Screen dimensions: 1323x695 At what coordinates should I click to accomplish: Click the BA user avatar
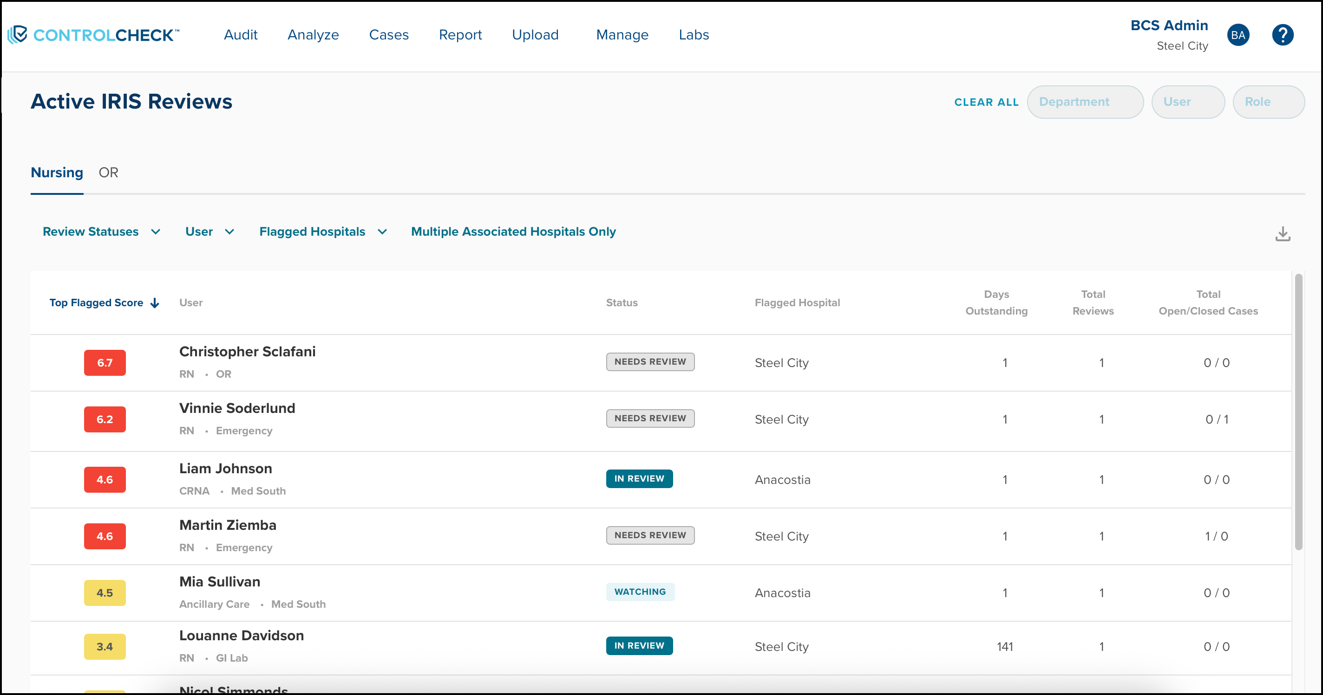1238,35
